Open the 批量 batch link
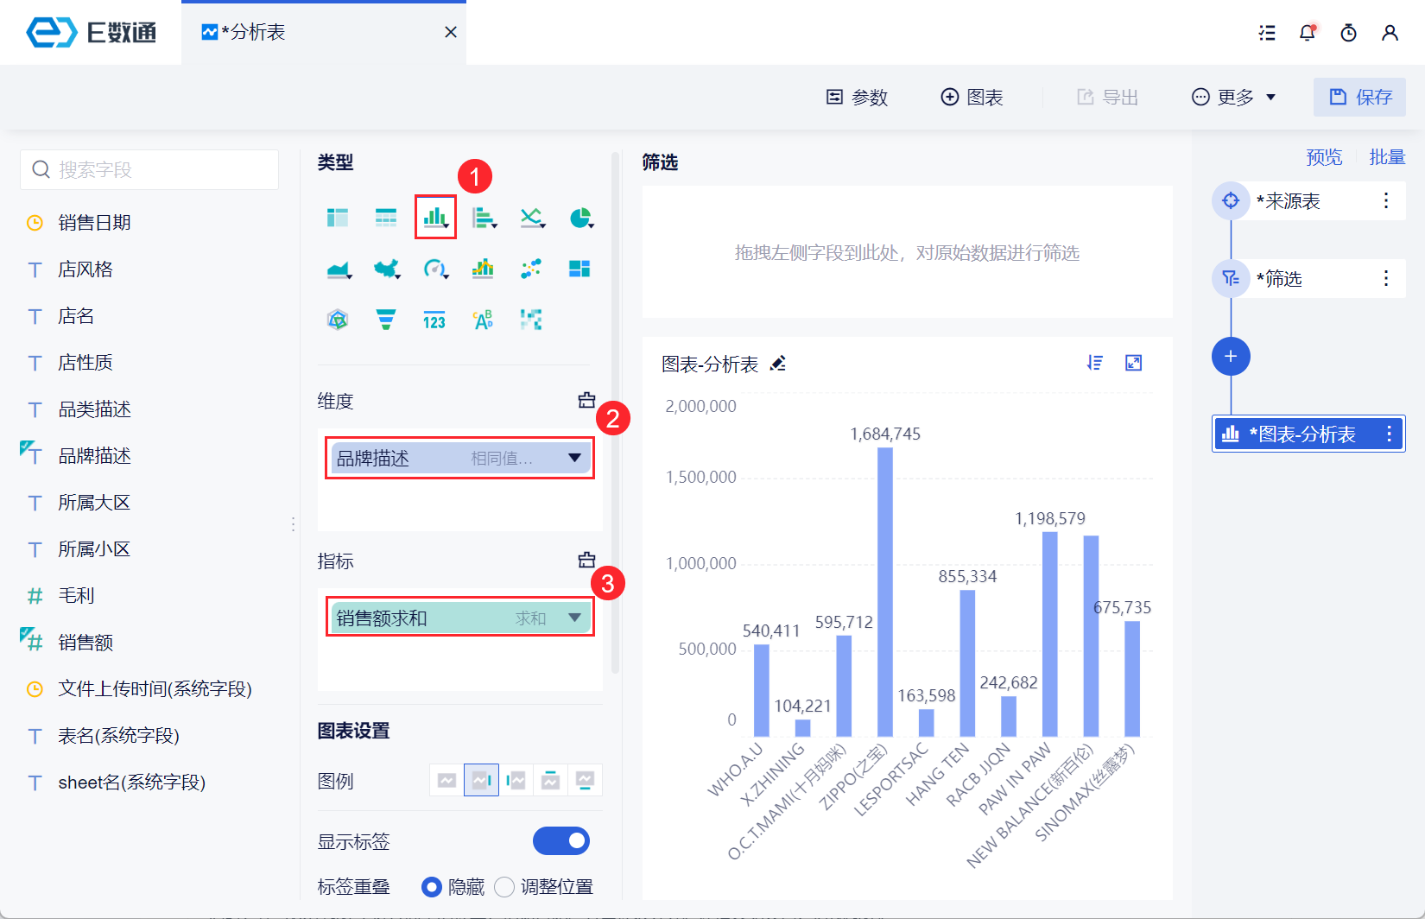 (x=1387, y=157)
